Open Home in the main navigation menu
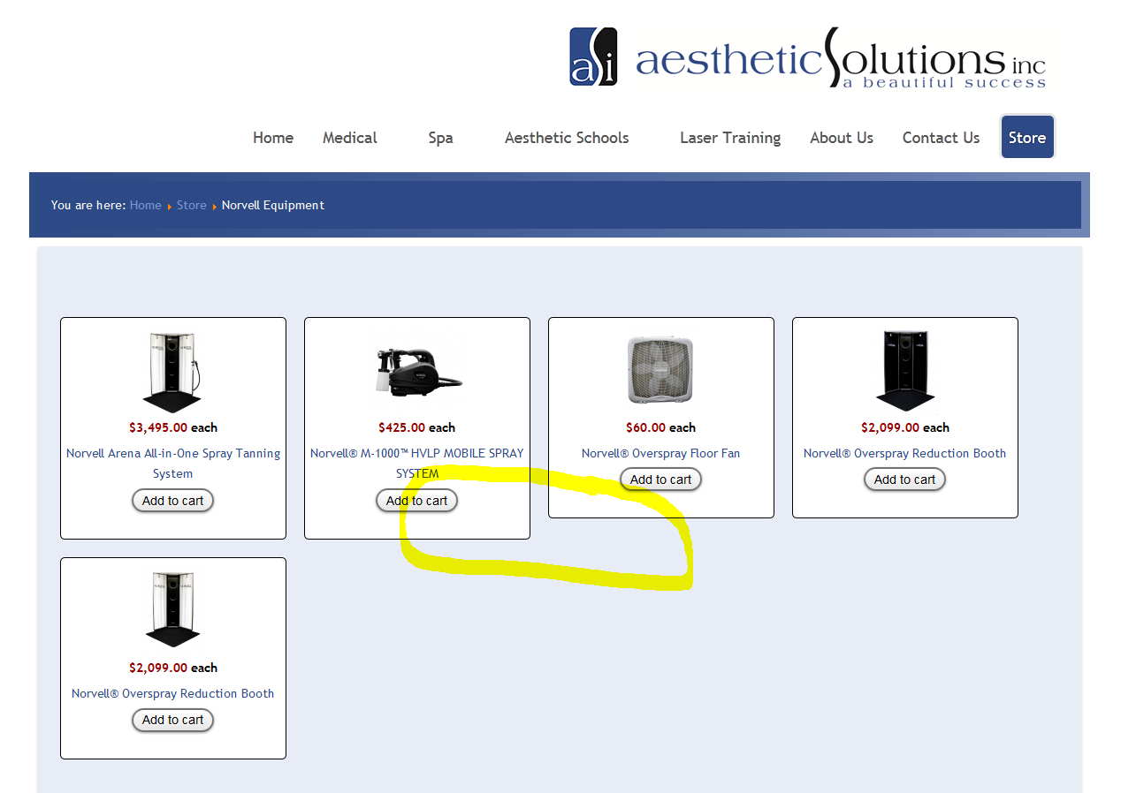The height and width of the screenshot is (793, 1121). coord(273,138)
